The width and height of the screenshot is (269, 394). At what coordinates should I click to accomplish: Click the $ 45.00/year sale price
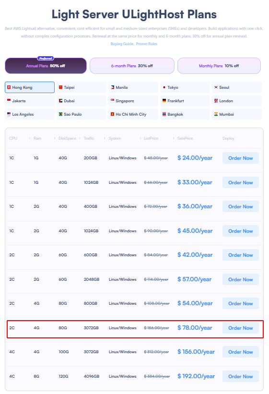coord(195,231)
